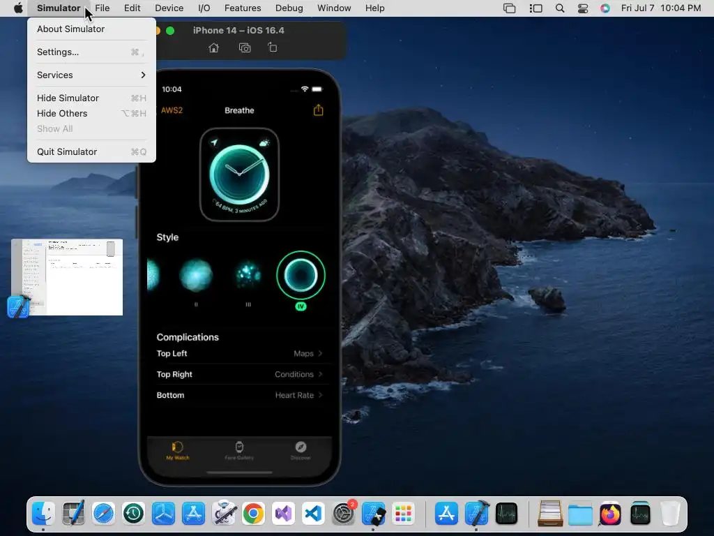Rotate the device using the Simulator rotate icon
The height and width of the screenshot is (536, 714).
(273, 47)
